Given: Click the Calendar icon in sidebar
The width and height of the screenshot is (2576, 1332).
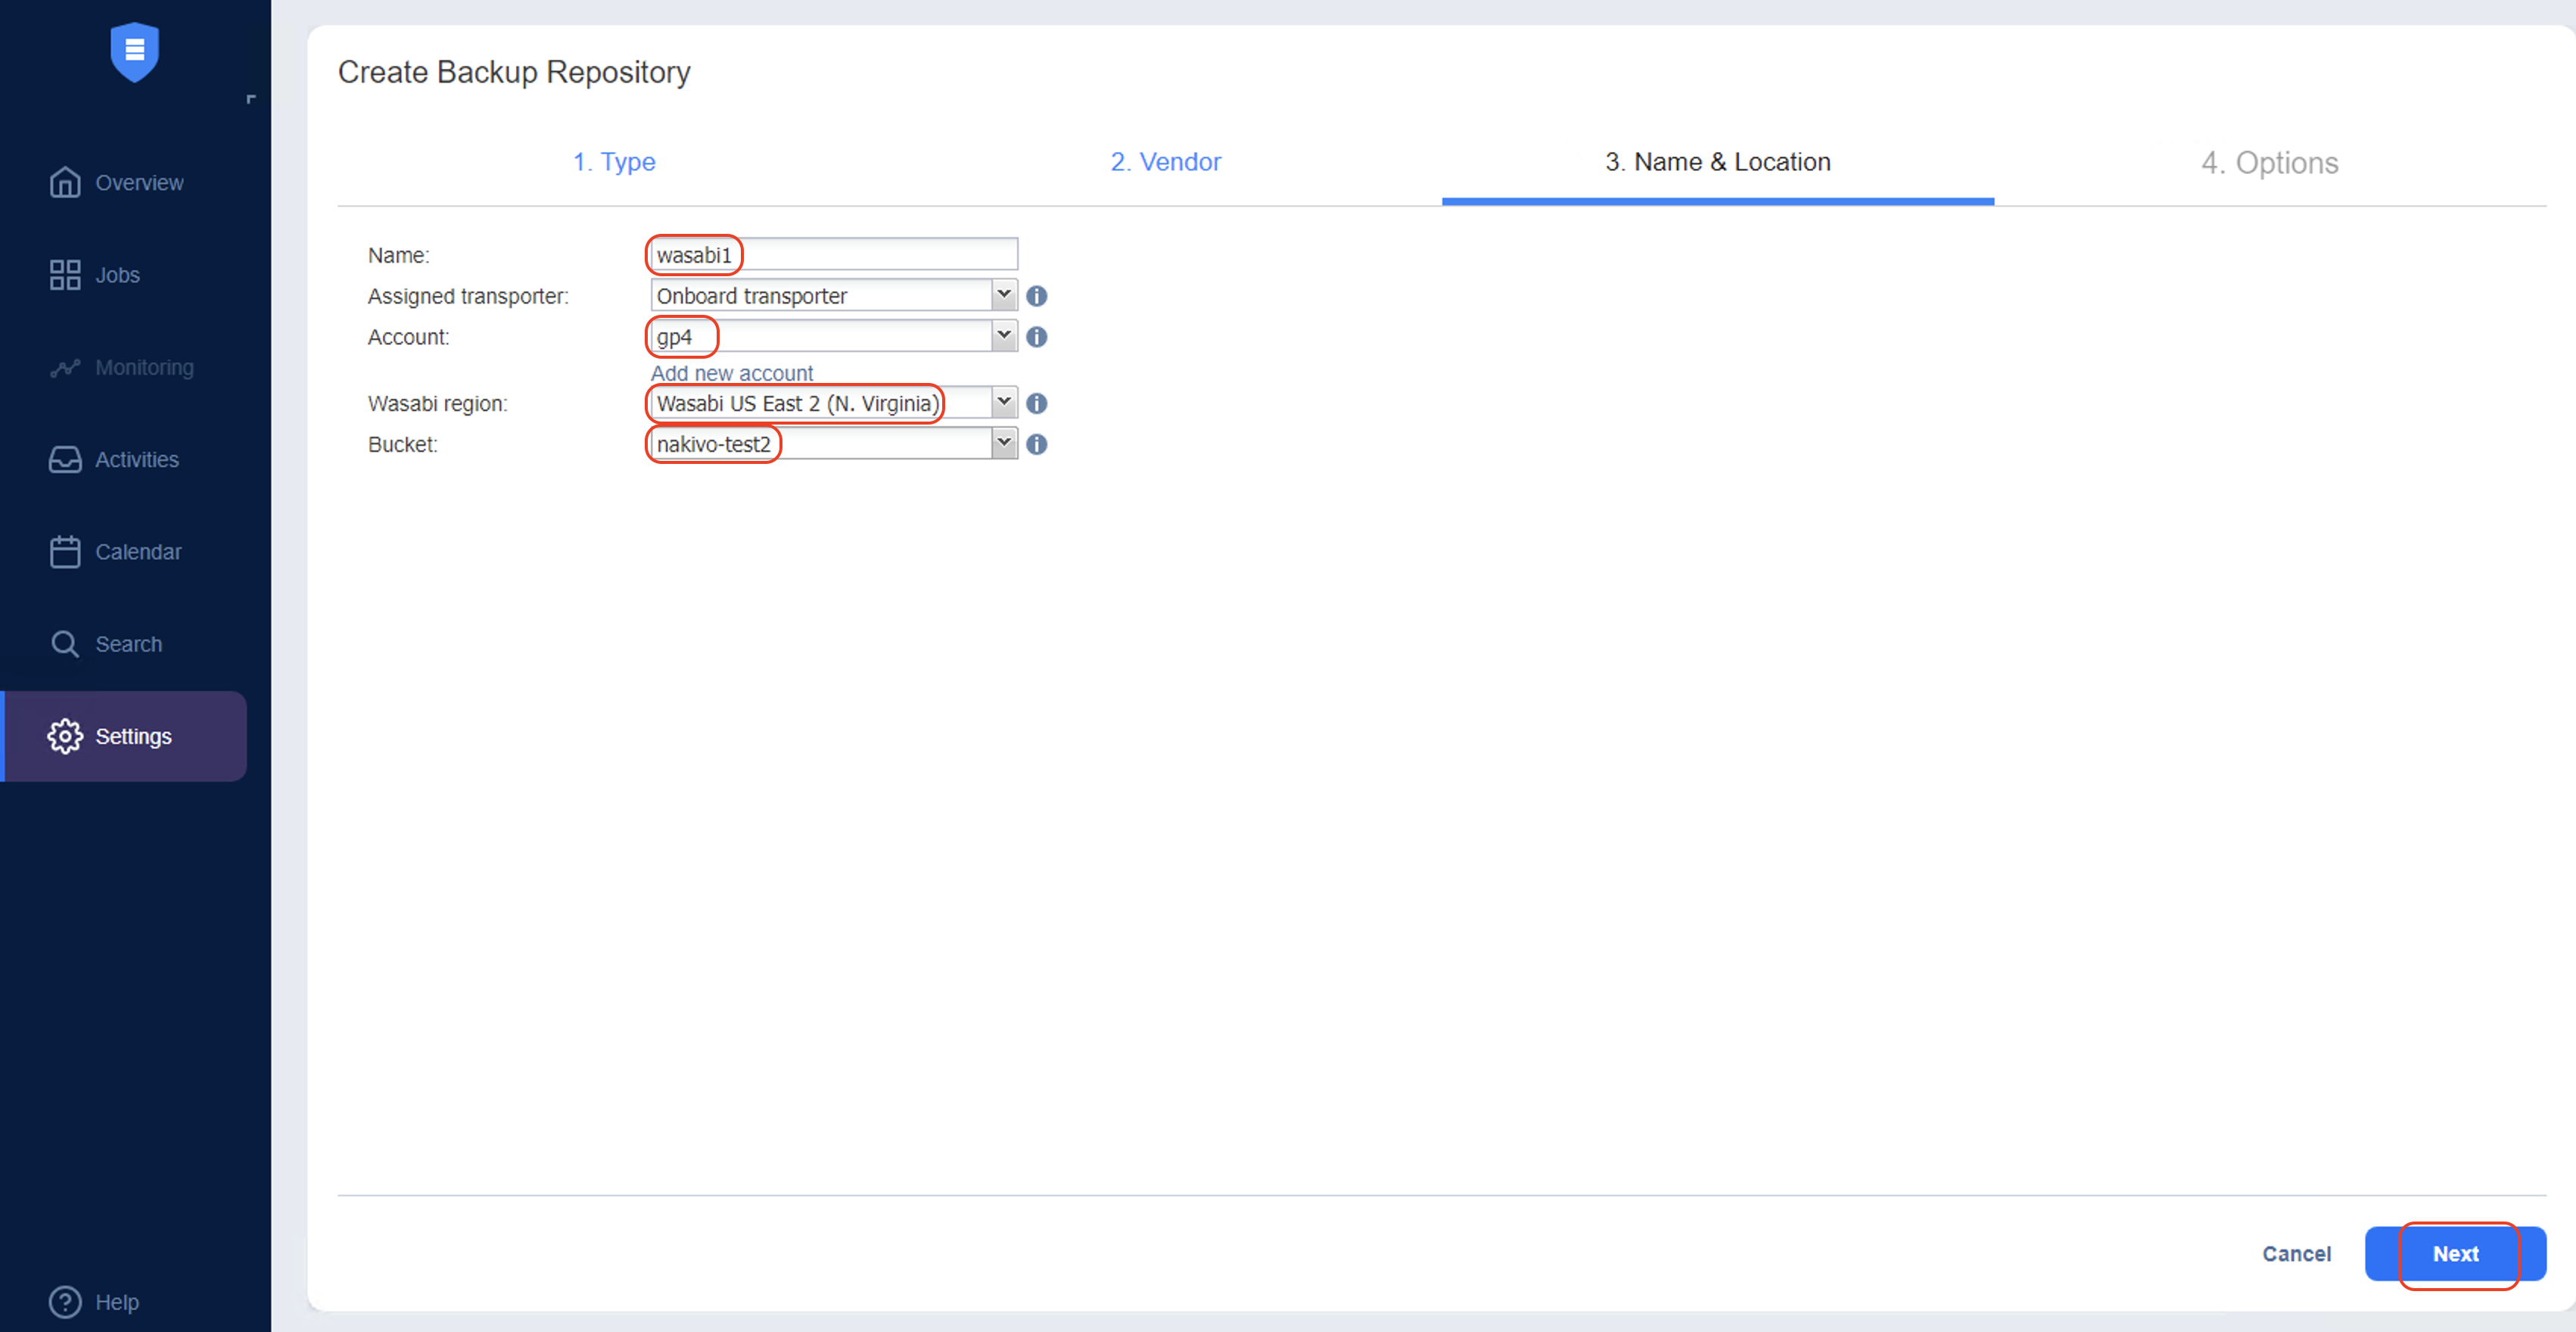Looking at the screenshot, I should click(x=63, y=550).
